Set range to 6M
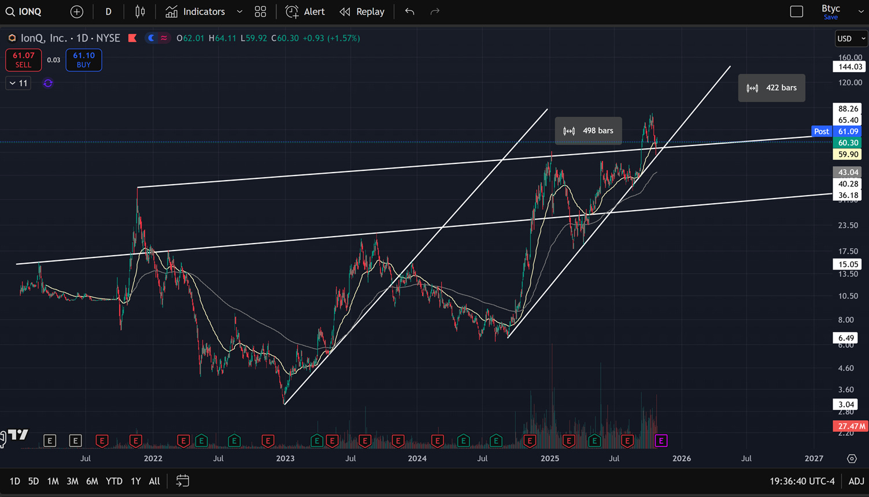869x497 pixels. coord(92,481)
